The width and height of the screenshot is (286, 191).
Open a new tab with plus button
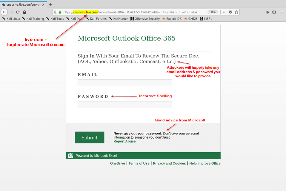(50, 4)
